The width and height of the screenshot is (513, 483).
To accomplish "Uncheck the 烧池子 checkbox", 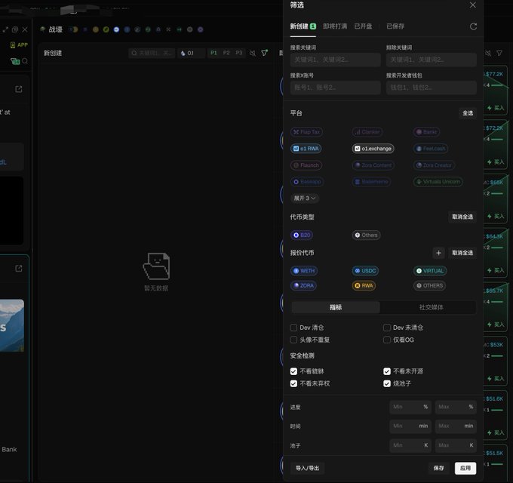I will tap(387, 383).
